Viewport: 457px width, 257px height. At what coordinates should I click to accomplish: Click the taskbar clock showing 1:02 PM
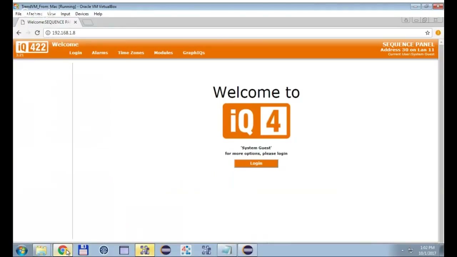(427, 250)
